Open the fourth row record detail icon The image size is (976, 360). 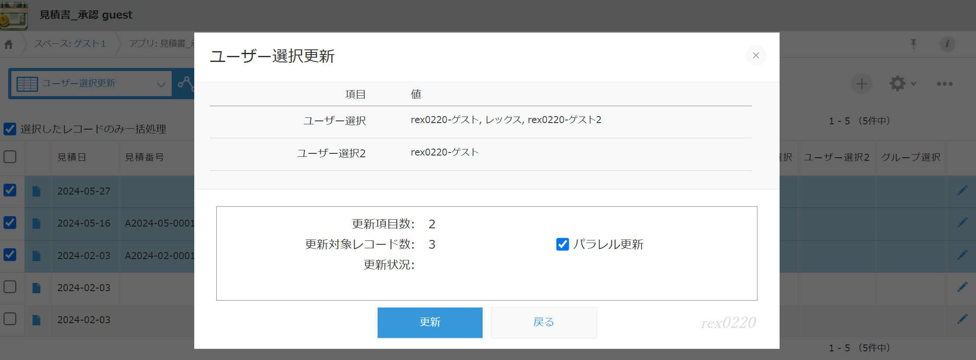coord(36,288)
